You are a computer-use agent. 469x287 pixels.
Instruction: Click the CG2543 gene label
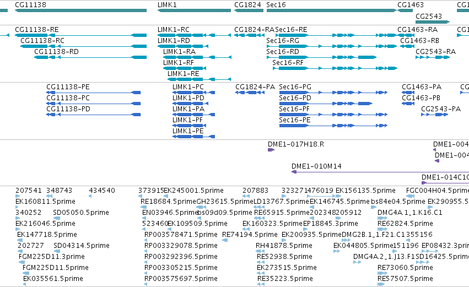pos(429,16)
